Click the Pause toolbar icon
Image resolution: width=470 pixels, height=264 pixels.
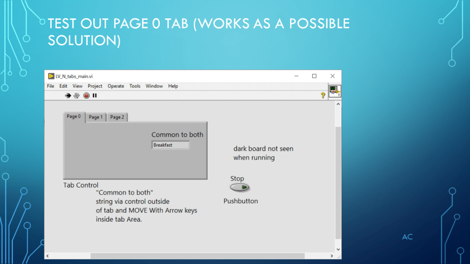pyautogui.click(x=95, y=95)
